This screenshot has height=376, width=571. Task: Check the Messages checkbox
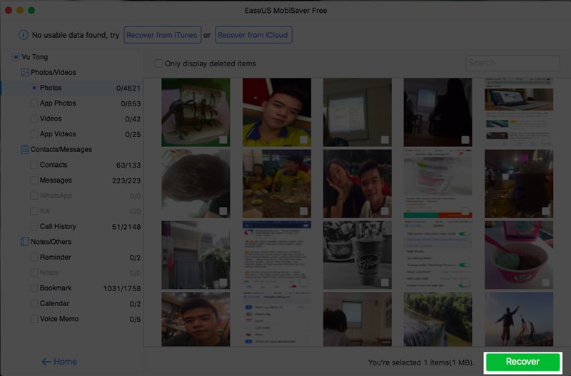point(34,181)
